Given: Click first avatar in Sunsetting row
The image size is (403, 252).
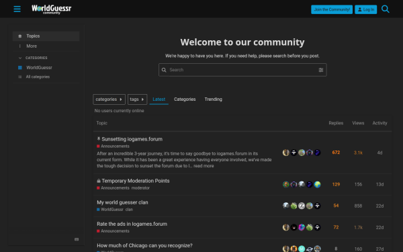Looking at the screenshot, I should click(286, 153).
